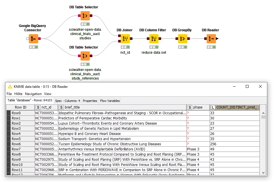This screenshot has width=275, height=182.
Task: Select the DB Column Filter node icon
Action: coord(154,39)
